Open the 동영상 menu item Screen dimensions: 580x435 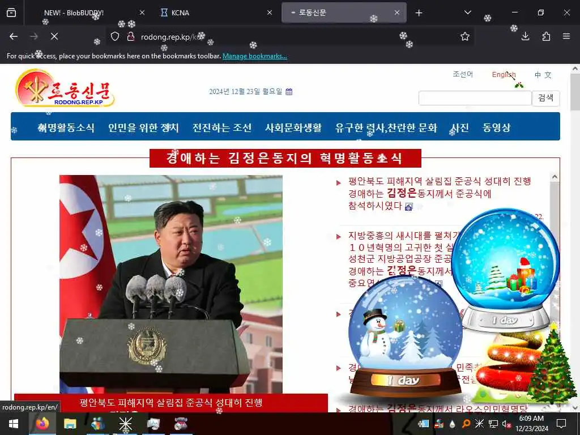click(496, 127)
